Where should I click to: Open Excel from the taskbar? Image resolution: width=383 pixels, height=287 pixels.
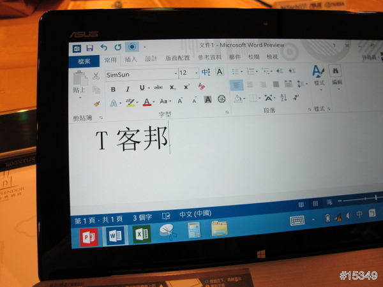(142, 234)
